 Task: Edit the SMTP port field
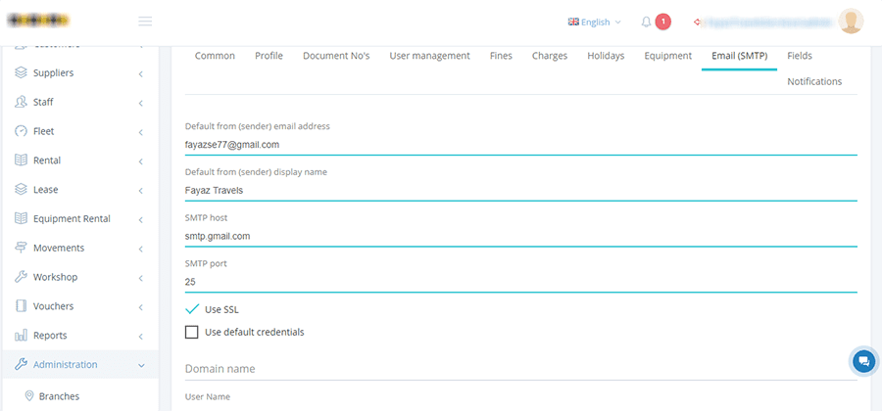coord(521,282)
